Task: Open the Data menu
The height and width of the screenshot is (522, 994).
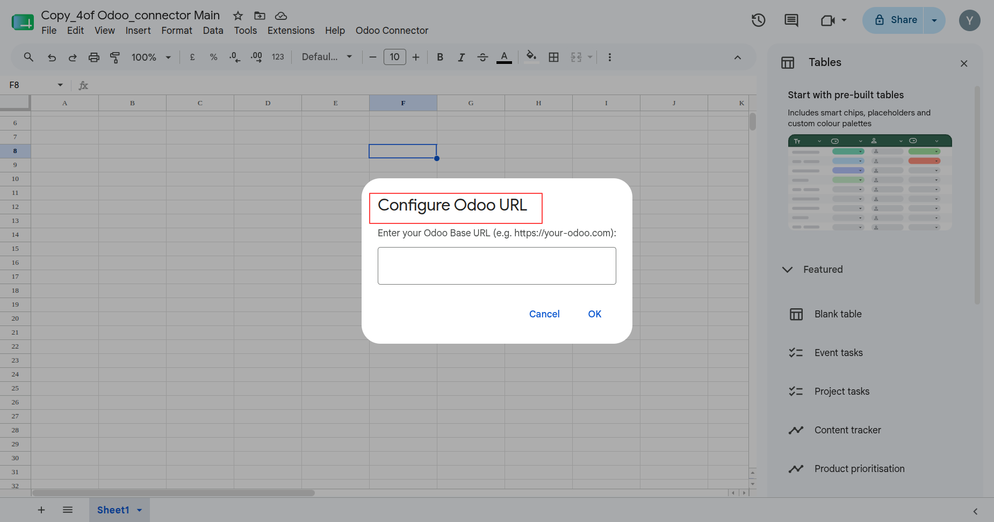Action: click(213, 31)
